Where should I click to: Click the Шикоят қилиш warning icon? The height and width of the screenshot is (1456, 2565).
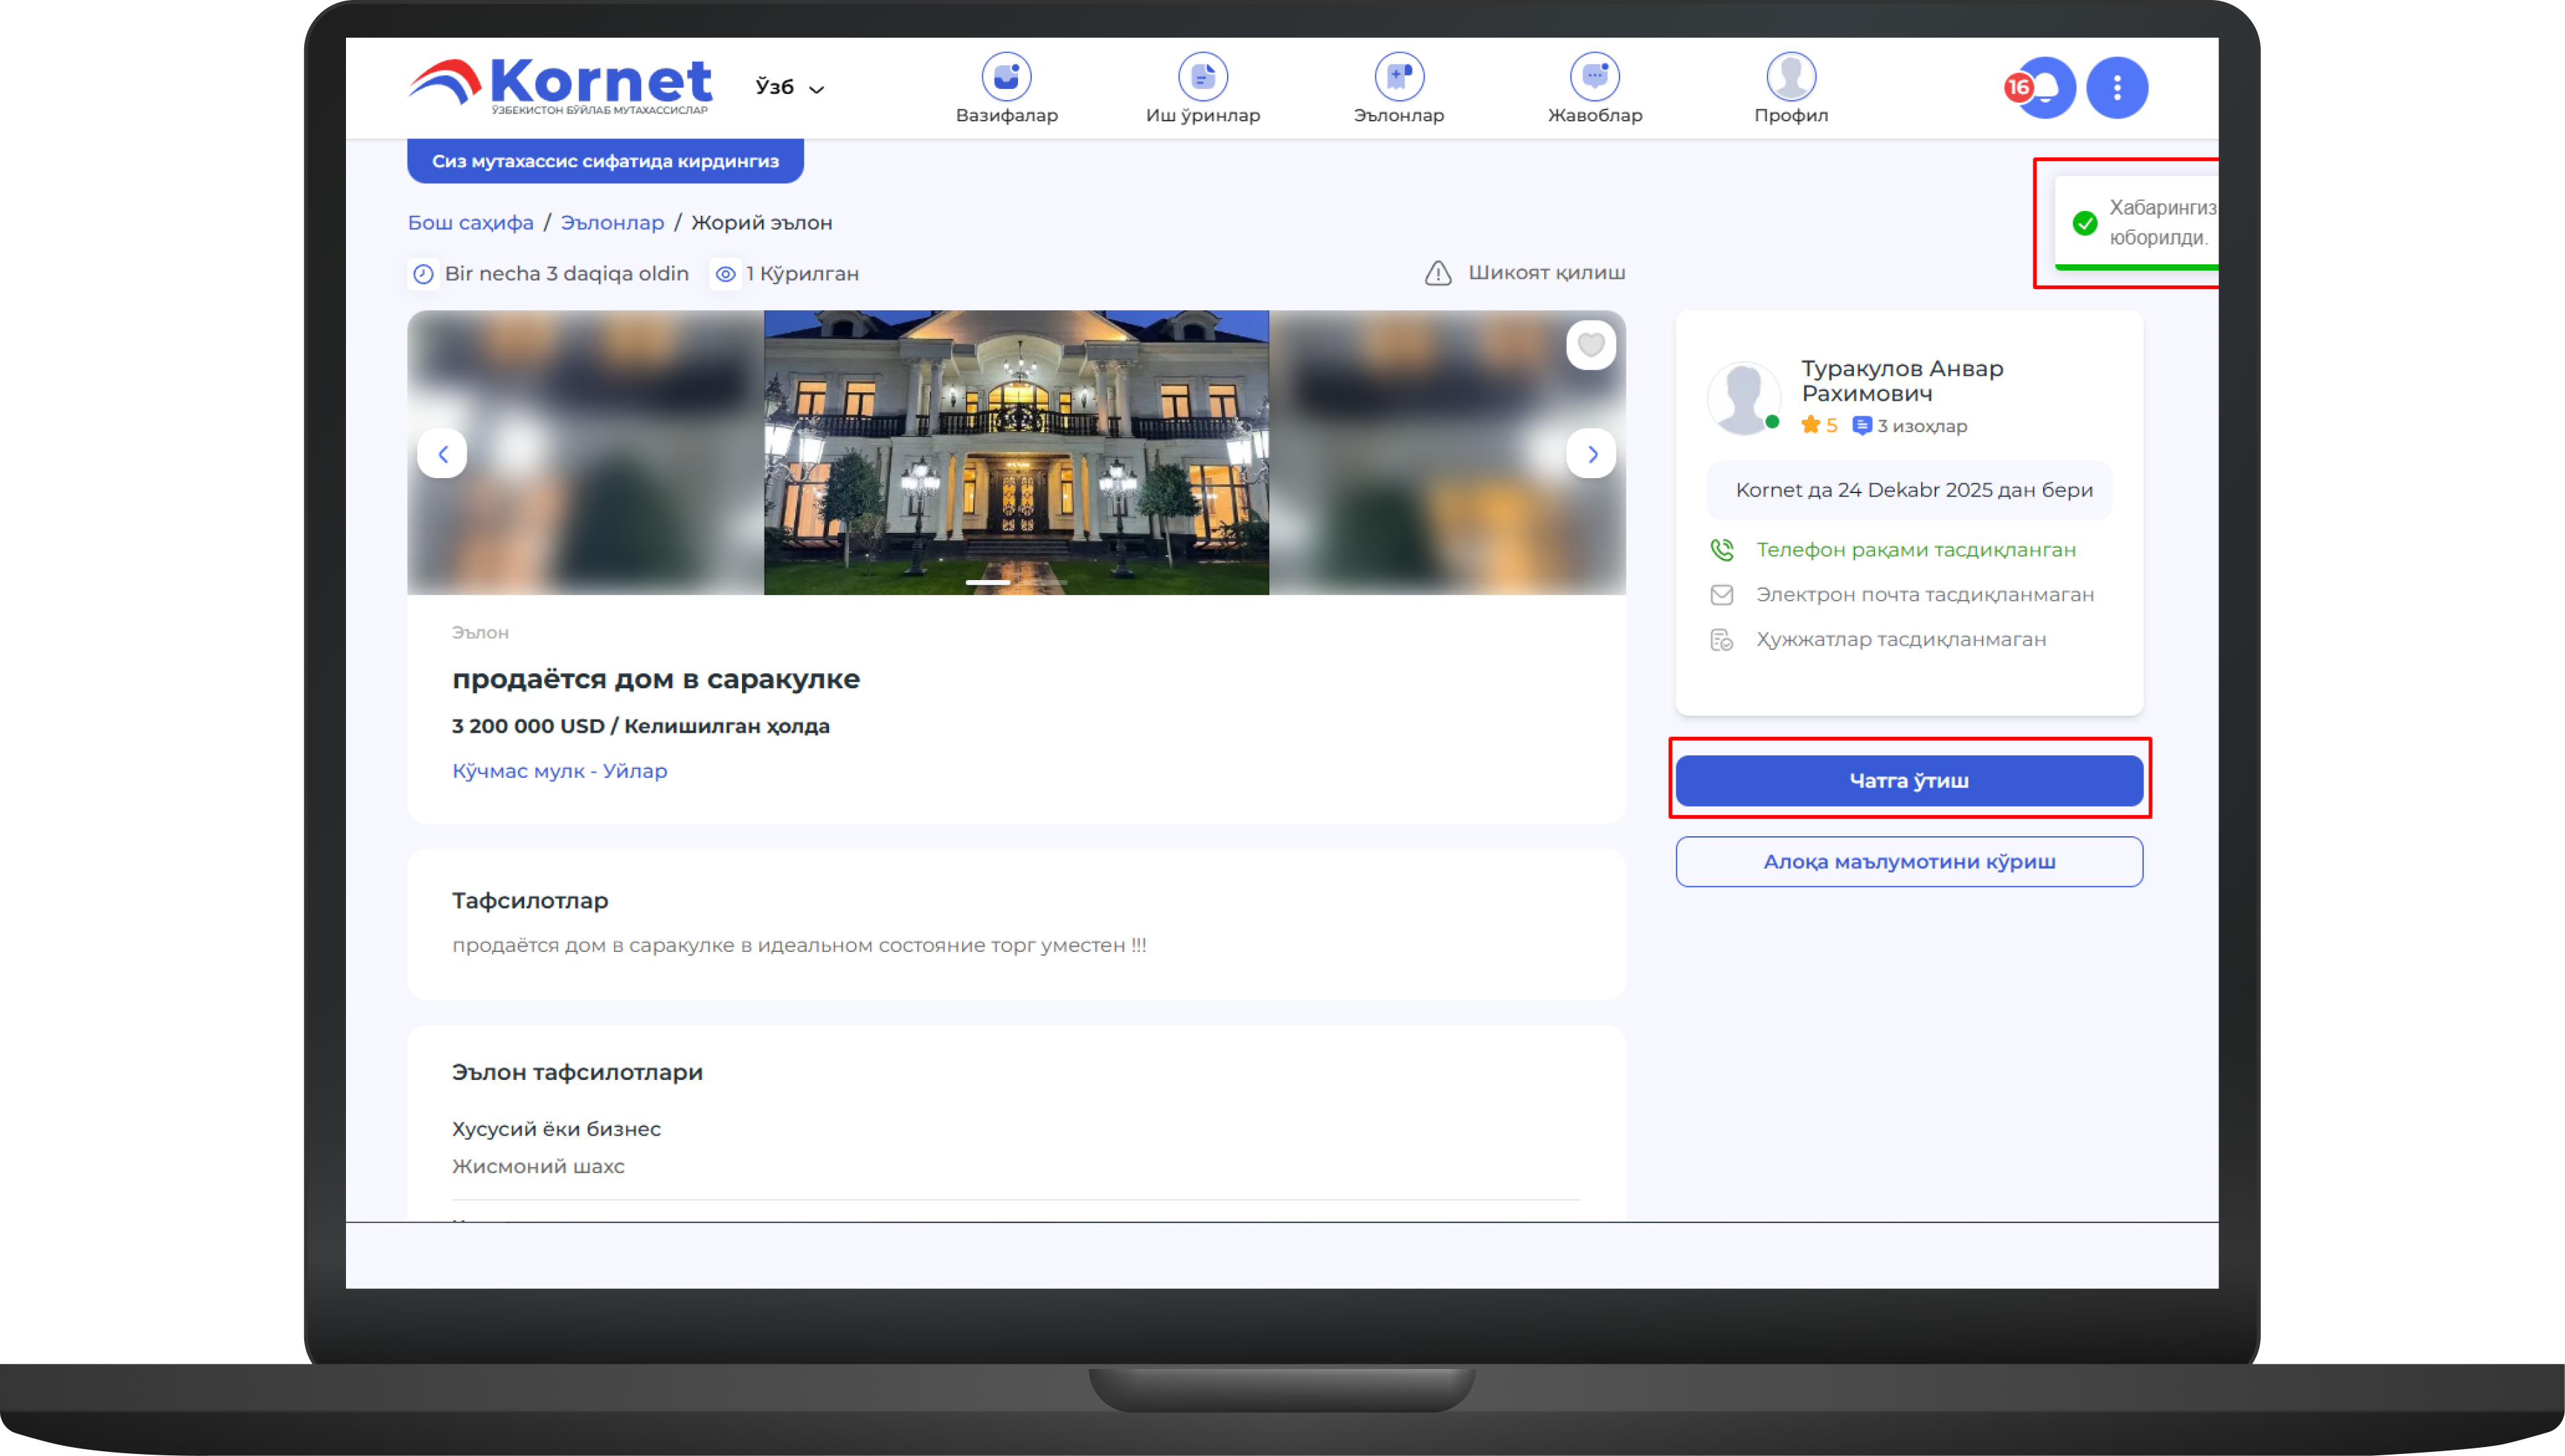[1437, 273]
